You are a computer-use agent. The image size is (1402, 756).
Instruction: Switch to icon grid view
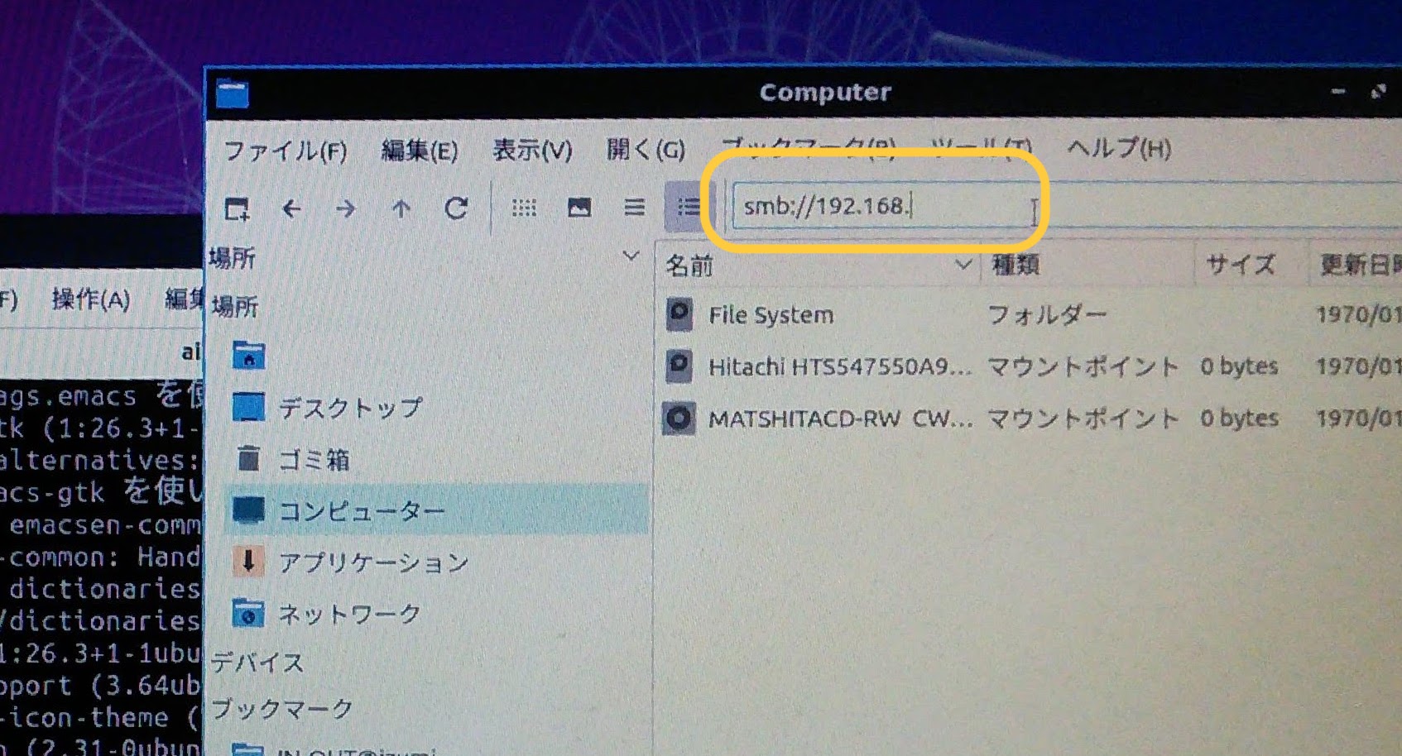pos(524,208)
